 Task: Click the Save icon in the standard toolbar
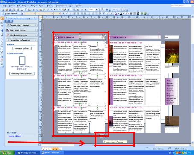[10, 10]
